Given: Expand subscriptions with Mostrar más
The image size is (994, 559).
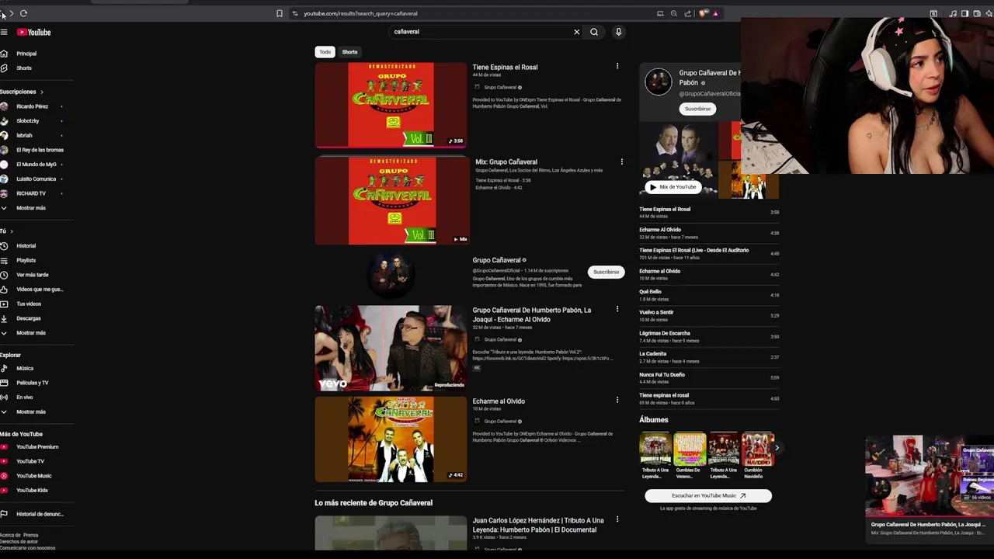Looking at the screenshot, I should [31, 208].
